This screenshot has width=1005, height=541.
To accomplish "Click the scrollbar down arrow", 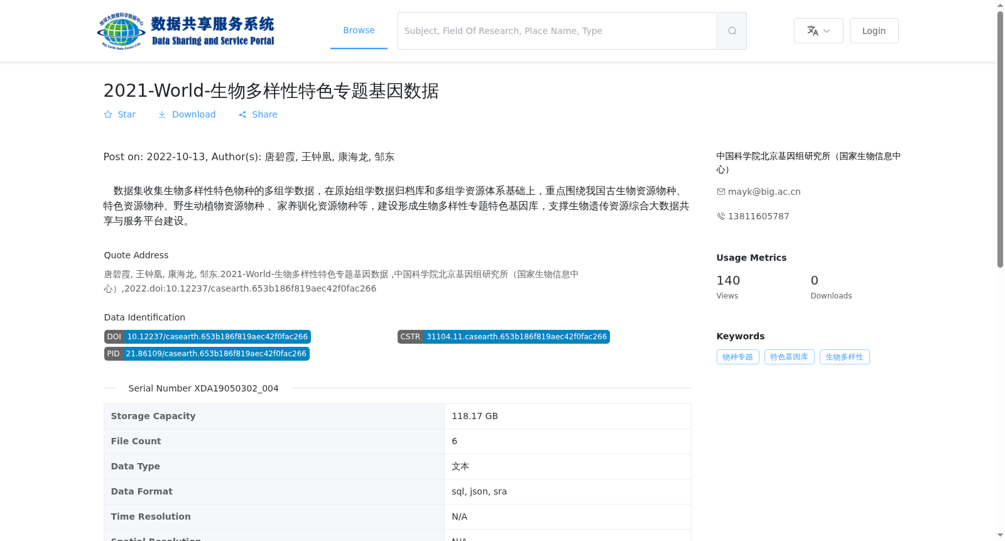I will pyautogui.click(x=1000, y=536).
